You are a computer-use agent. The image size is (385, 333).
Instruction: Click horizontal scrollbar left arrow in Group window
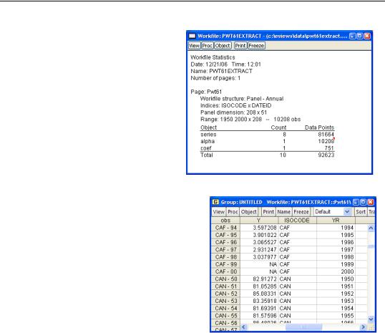pyautogui.click(x=244, y=327)
